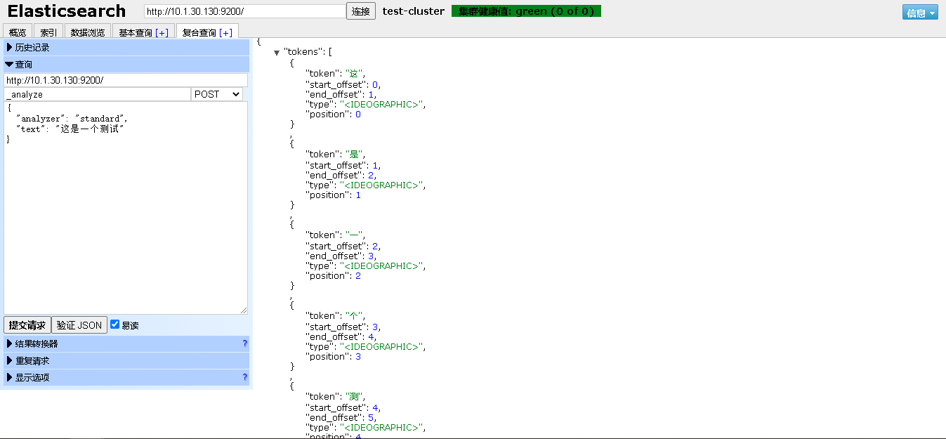The height and width of the screenshot is (439, 946).
Task: Click the token value "测"
Action: point(354,397)
